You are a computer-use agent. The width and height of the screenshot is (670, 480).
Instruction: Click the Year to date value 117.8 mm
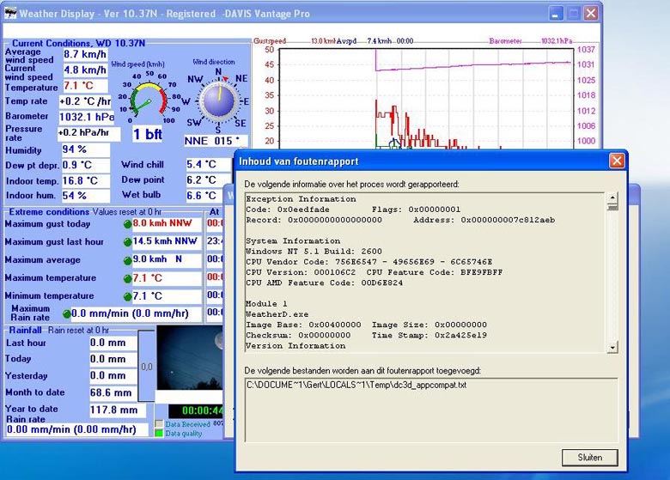(x=118, y=410)
